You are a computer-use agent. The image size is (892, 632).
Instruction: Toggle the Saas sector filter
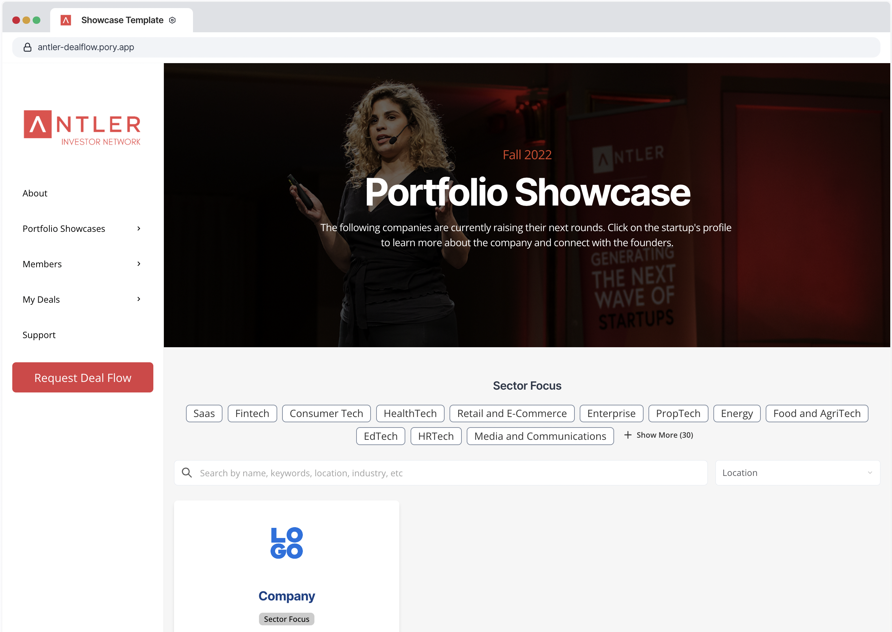click(204, 413)
